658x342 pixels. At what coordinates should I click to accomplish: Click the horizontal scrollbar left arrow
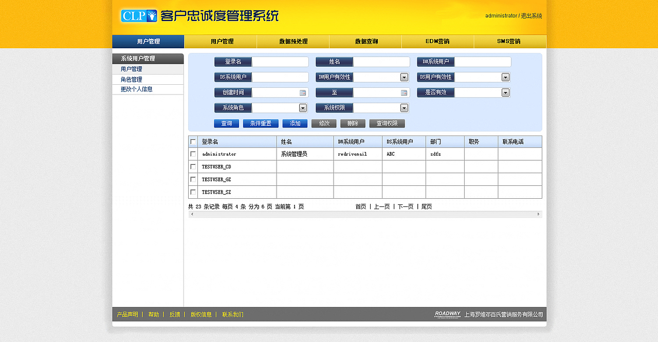(x=192, y=214)
